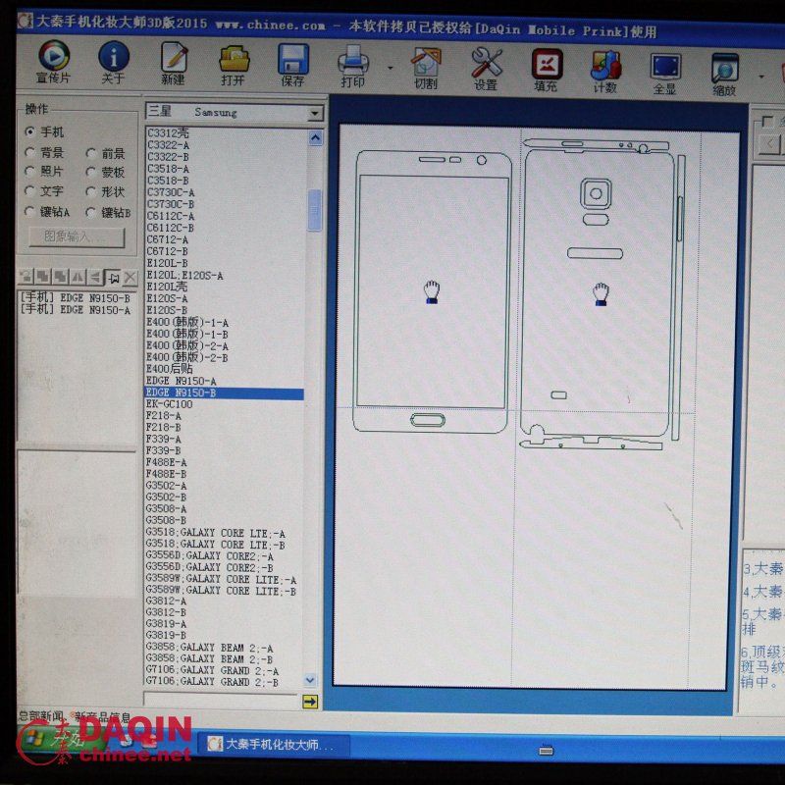
Task: Select F488E-A in model list
Action: [166, 462]
